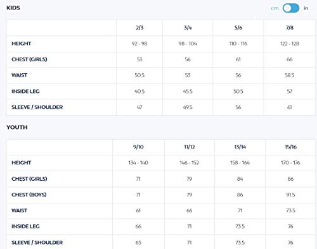Click the YOUTH section heading
The width and height of the screenshot is (317, 249).
tap(17, 127)
